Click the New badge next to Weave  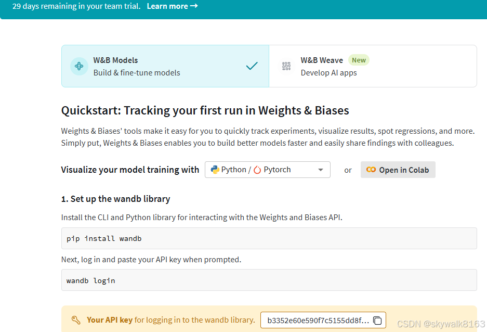359,60
